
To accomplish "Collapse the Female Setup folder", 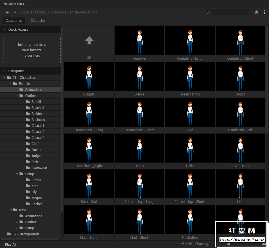I will tap(17, 174).
